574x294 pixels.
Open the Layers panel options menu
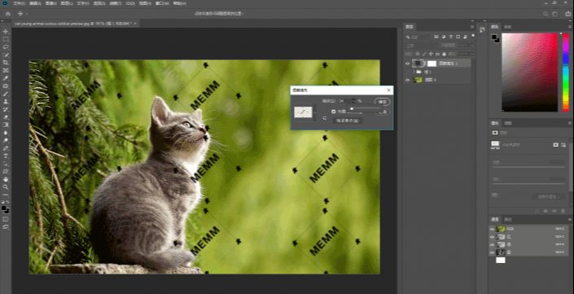(x=472, y=27)
